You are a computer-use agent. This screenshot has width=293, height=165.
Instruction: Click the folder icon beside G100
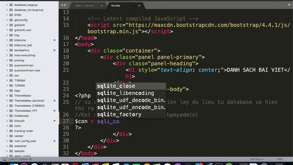click(11, 15)
